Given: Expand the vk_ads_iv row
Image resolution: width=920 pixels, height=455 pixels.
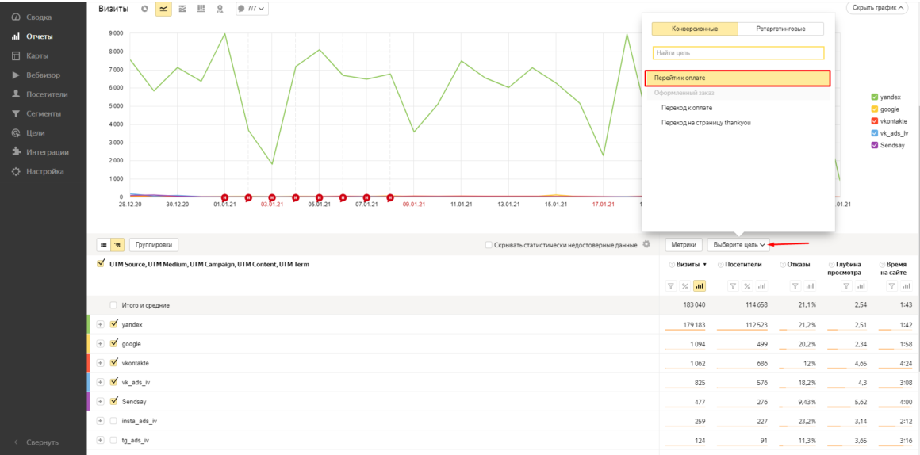Looking at the screenshot, I should click(101, 382).
